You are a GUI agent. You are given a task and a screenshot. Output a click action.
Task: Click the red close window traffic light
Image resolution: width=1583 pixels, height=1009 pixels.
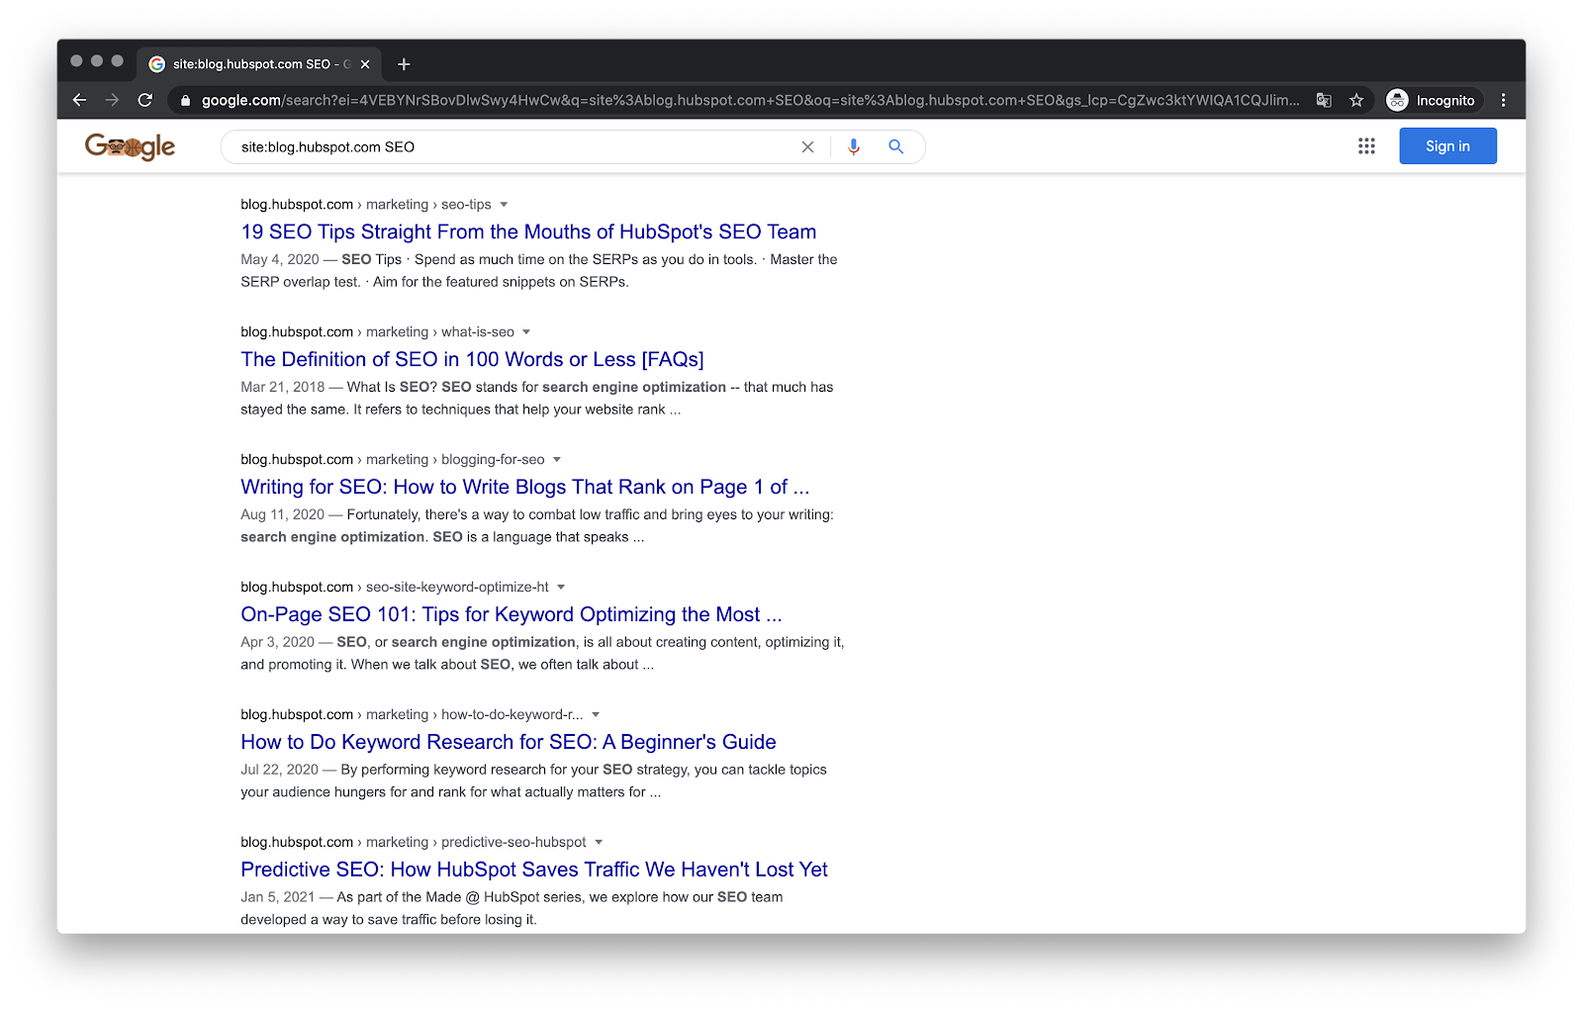click(76, 61)
